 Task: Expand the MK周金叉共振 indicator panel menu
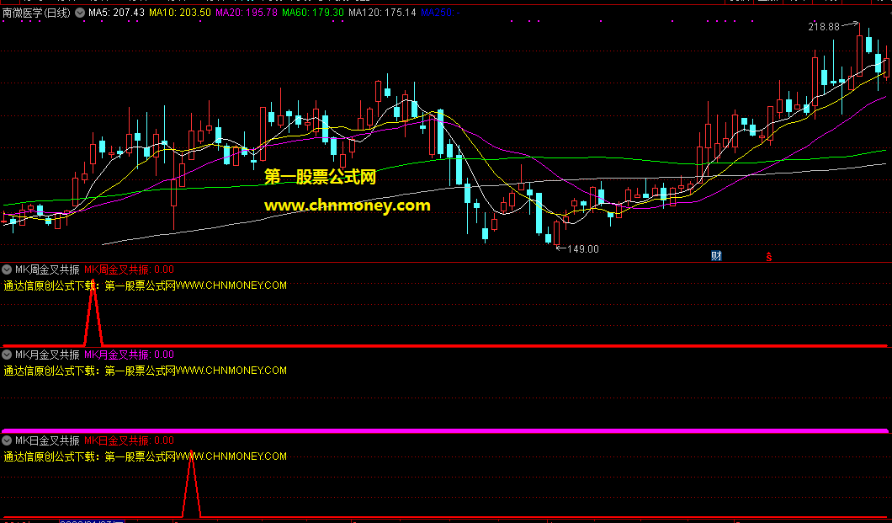7,270
